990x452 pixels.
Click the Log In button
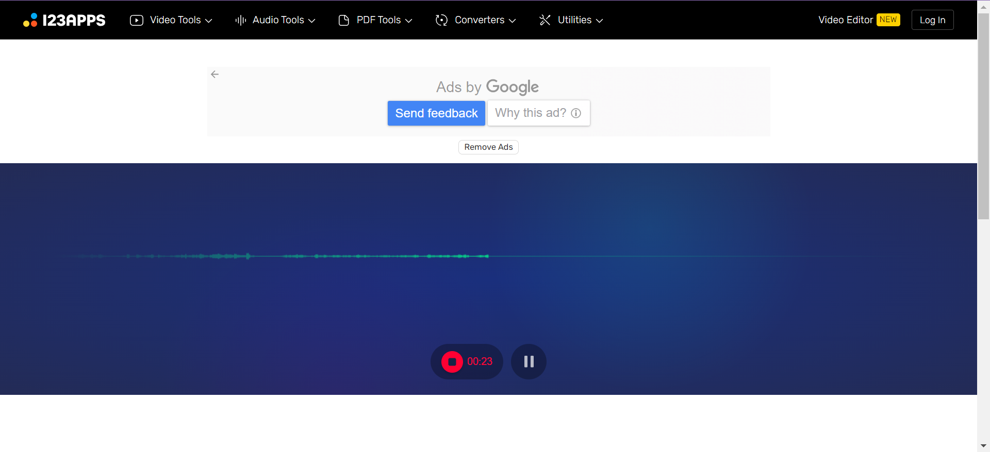pos(932,20)
